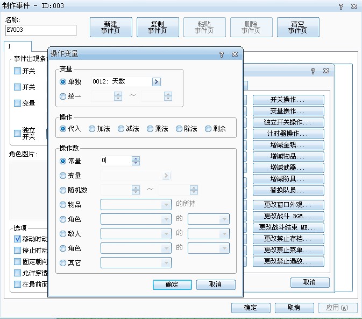This screenshot has height=319, width=362.
Task: Toggle 固定朝向 option checkbox
Action: pyautogui.click(x=17, y=262)
